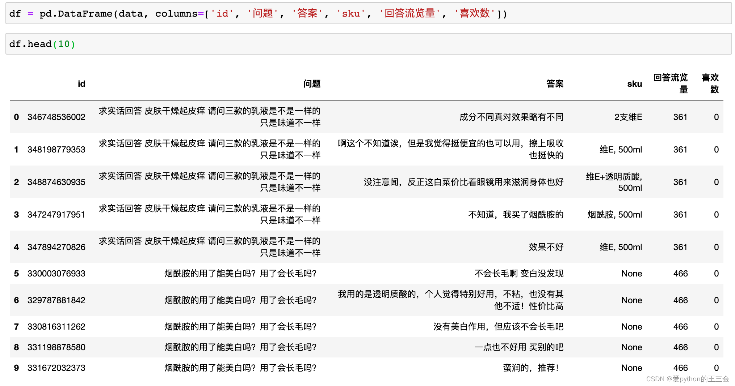The height and width of the screenshot is (386, 735).
Task: Select id cell 348198779353
Action: [x=56, y=150]
